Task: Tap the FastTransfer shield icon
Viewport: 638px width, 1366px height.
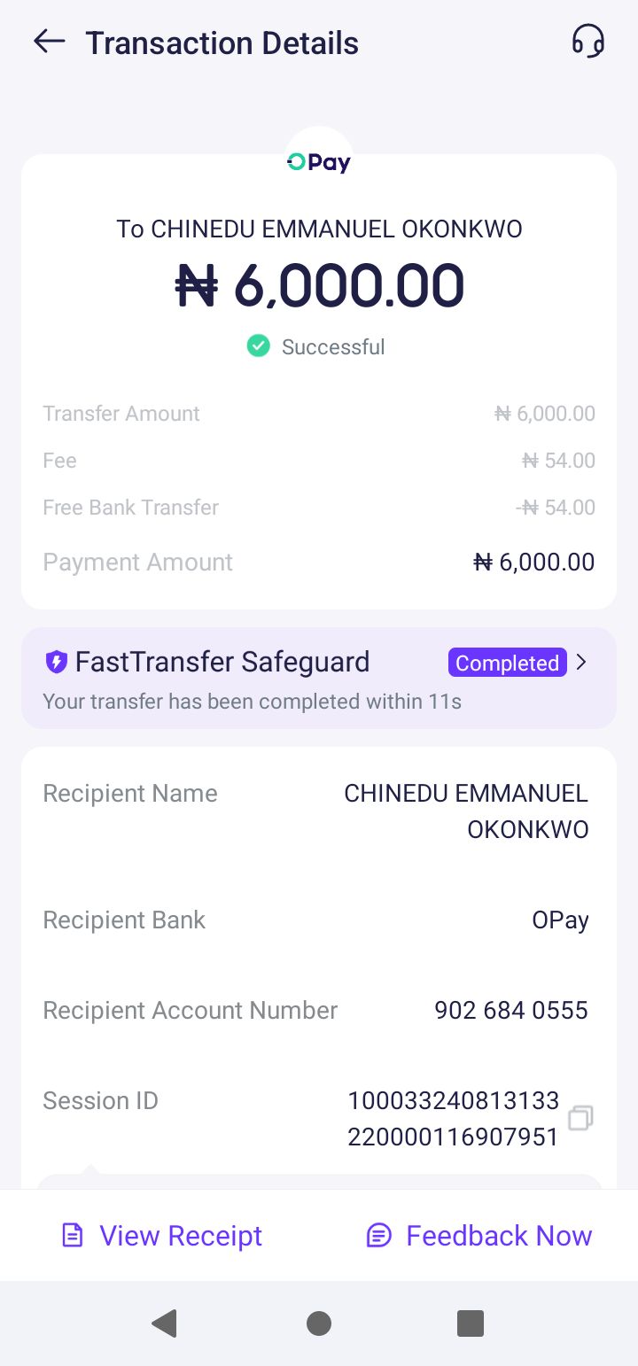Action: pos(56,662)
